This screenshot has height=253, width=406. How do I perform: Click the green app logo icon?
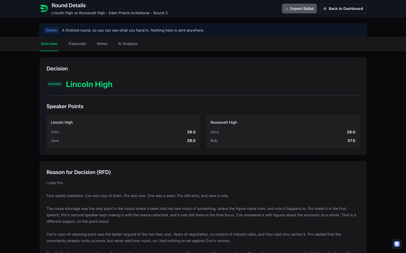point(44,8)
